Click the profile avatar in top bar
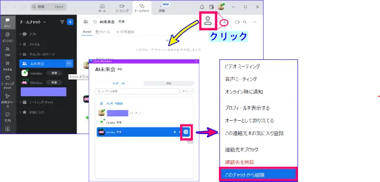 tap(221, 7)
